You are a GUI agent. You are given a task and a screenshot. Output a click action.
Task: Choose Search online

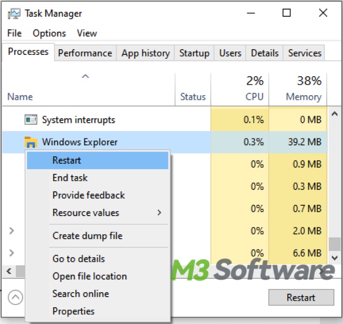98,294
